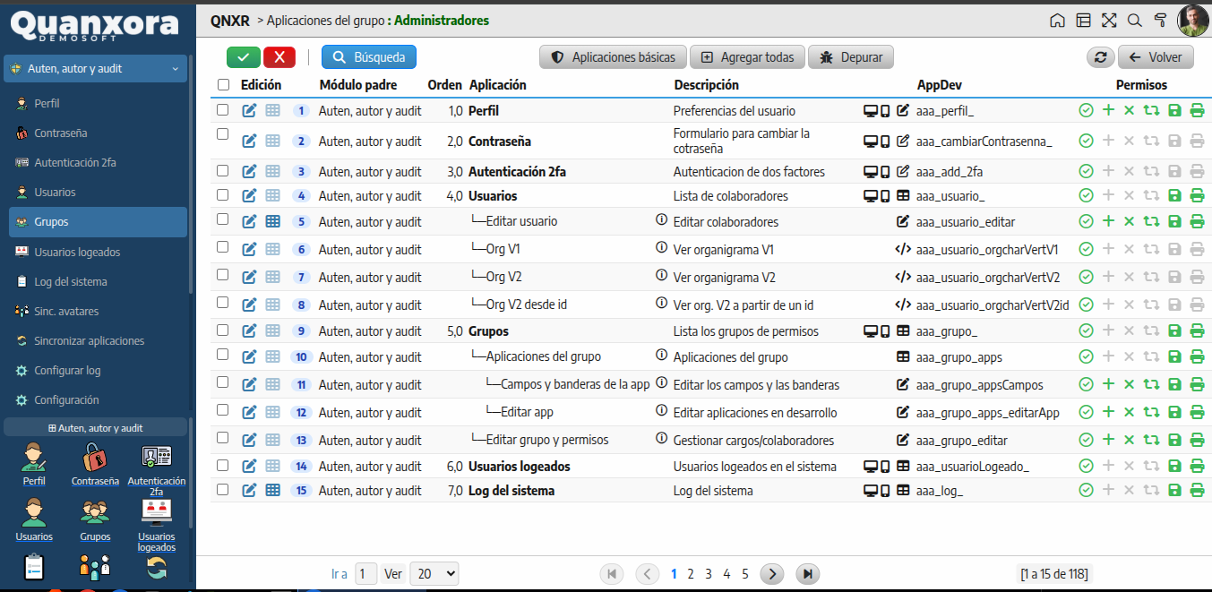
Task: Click the red X cancel button
Action: tap(279, 57)
